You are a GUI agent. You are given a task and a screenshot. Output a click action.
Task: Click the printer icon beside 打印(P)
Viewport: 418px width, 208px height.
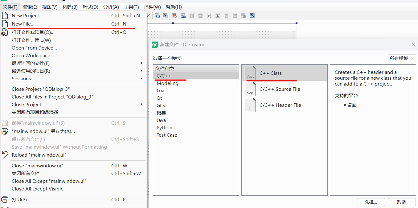click(5, 199)
